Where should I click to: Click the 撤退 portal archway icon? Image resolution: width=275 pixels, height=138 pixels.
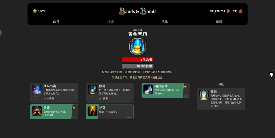(204, 95)
